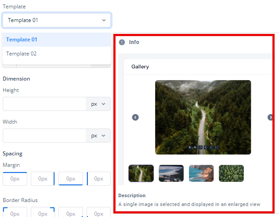Click top-left Border Radius input
279x217 pixels.
tap(15, 212)
